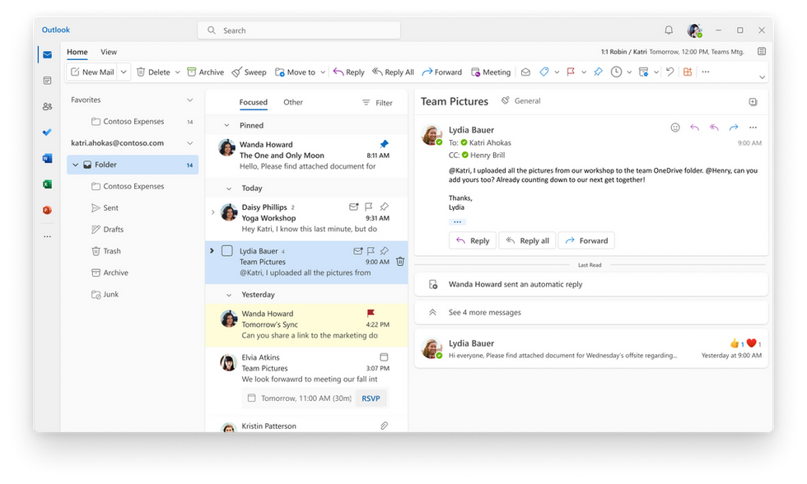Show more apps in sidebar

tap(48, 236)
